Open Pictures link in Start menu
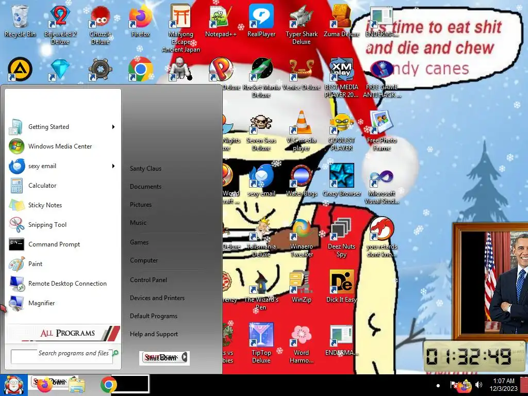The image size is (528, 396). tap(141, 205)
